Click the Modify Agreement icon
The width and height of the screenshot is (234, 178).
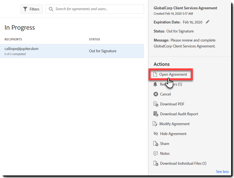pyautogui.click(x=155, y=124)
